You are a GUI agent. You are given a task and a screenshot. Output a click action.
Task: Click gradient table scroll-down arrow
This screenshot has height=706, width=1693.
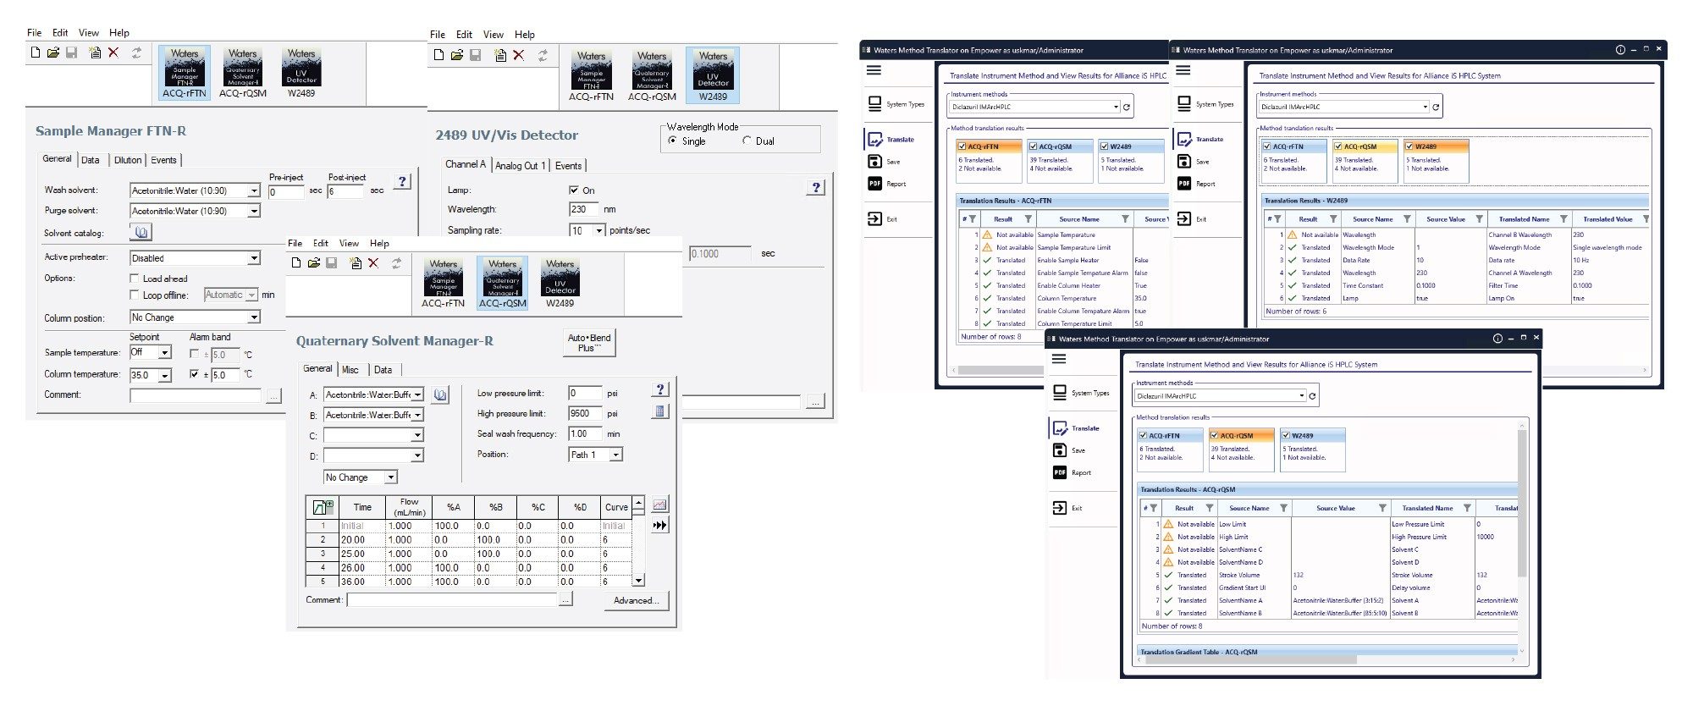tap(638, 581)
